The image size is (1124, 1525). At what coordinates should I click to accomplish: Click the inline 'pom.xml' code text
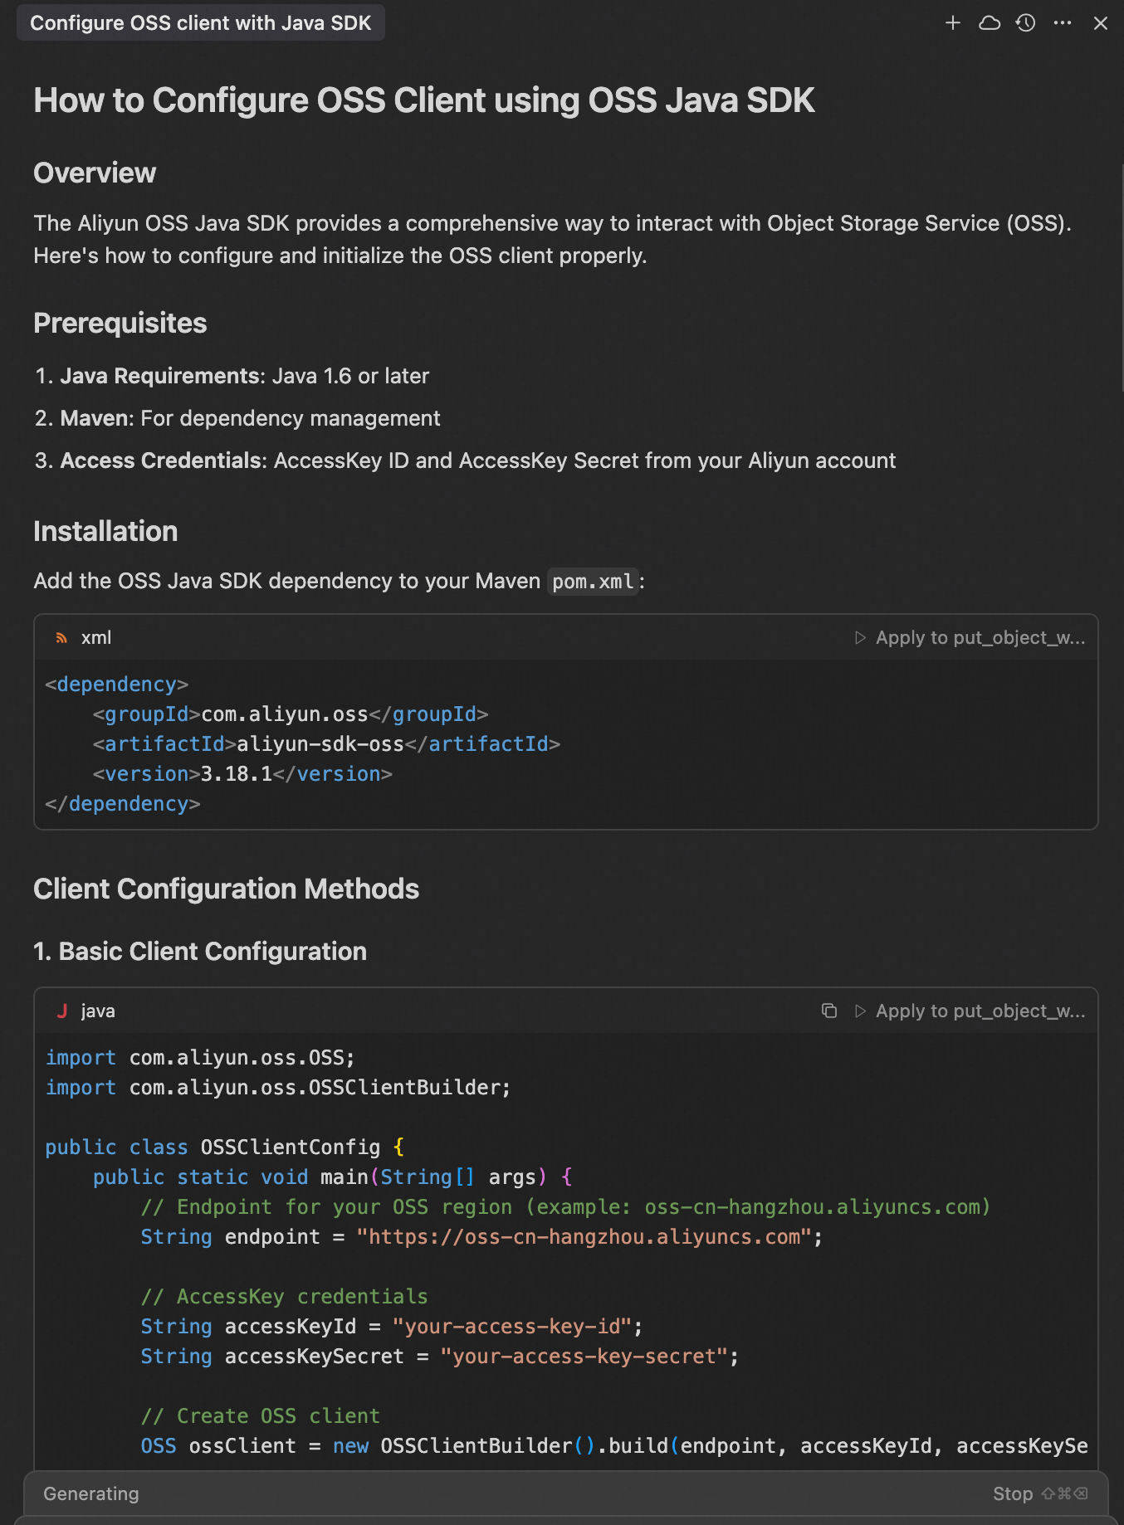click(594, 582)
